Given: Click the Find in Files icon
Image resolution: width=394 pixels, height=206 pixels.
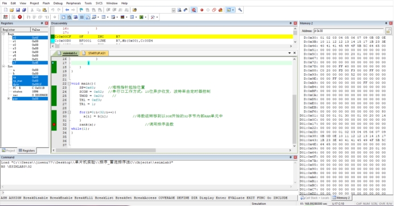Looking at the screenshot, I should coord(134,10).
